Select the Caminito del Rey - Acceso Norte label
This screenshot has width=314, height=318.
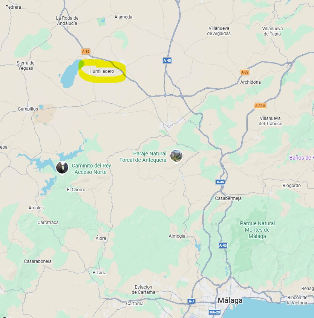click(91, 169)
